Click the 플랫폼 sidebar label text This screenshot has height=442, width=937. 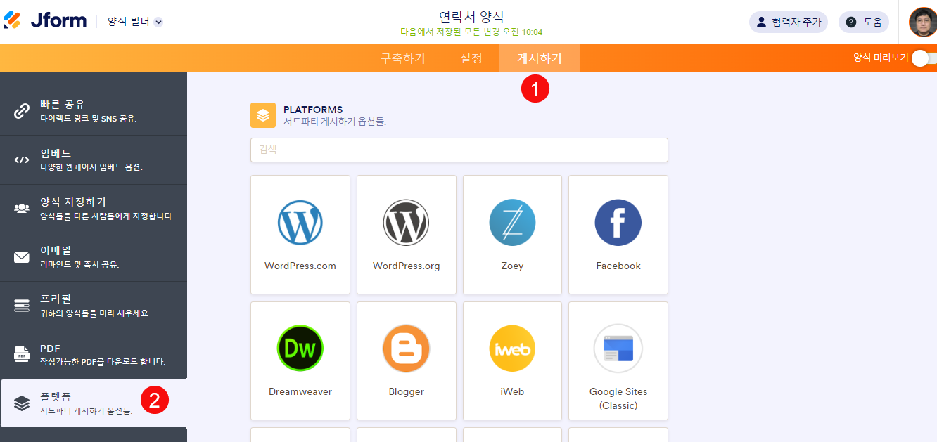pos(56,396)
